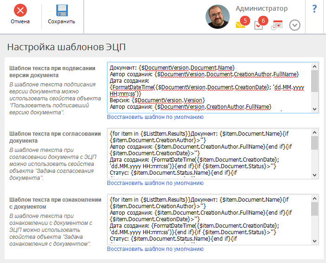Restore default template for document approval
Screen dimensions: 326x263
tap(155, 183)
